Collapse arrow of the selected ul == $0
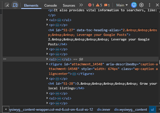This screenshot has width=160, height=113. [47, 59]
